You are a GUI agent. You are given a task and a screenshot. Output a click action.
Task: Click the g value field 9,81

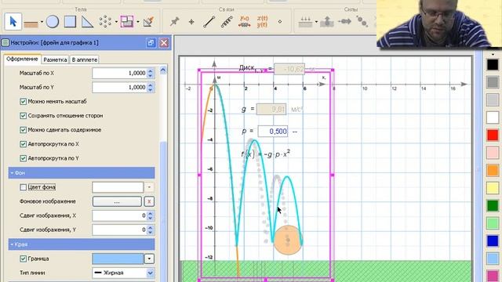271,110
